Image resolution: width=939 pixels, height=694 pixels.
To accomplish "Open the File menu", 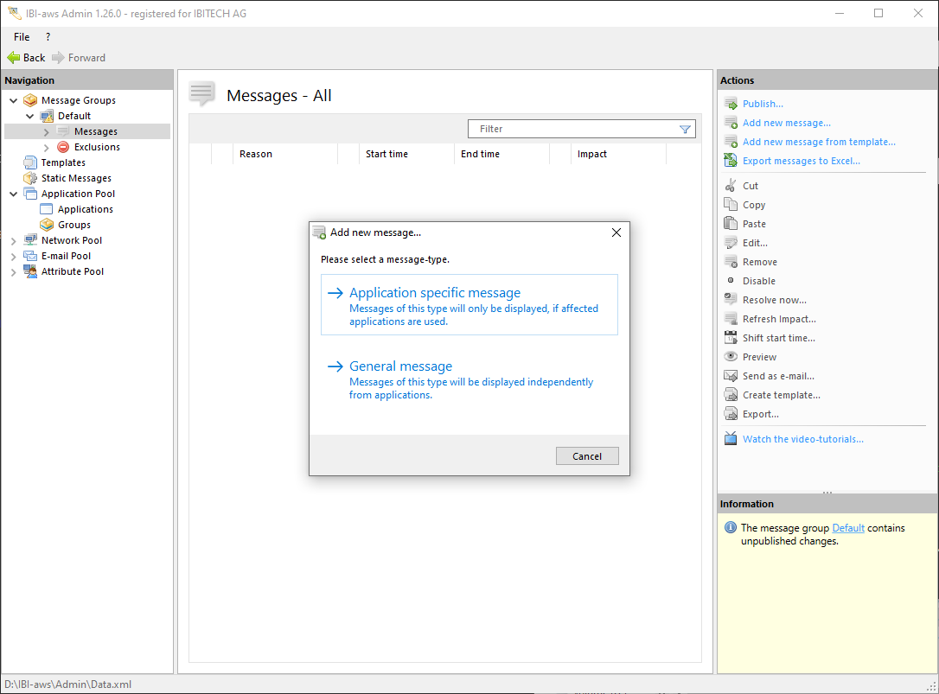I will [x=22, y=37].
